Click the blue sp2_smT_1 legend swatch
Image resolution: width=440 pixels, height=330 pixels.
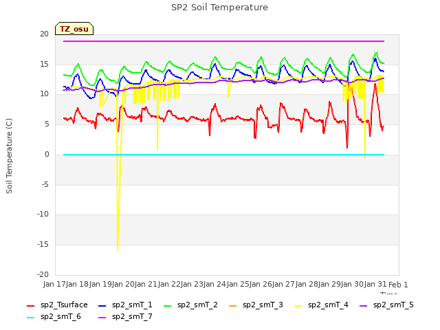[102, 305]
